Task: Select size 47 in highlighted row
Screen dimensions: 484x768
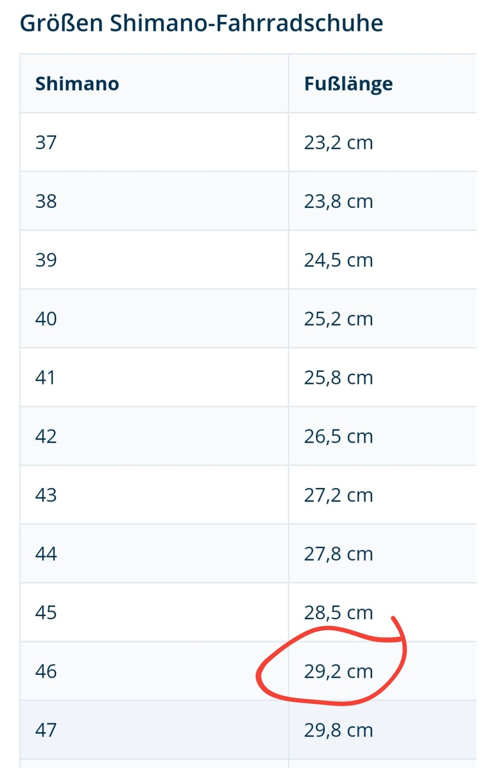Action: click(46, 730)
